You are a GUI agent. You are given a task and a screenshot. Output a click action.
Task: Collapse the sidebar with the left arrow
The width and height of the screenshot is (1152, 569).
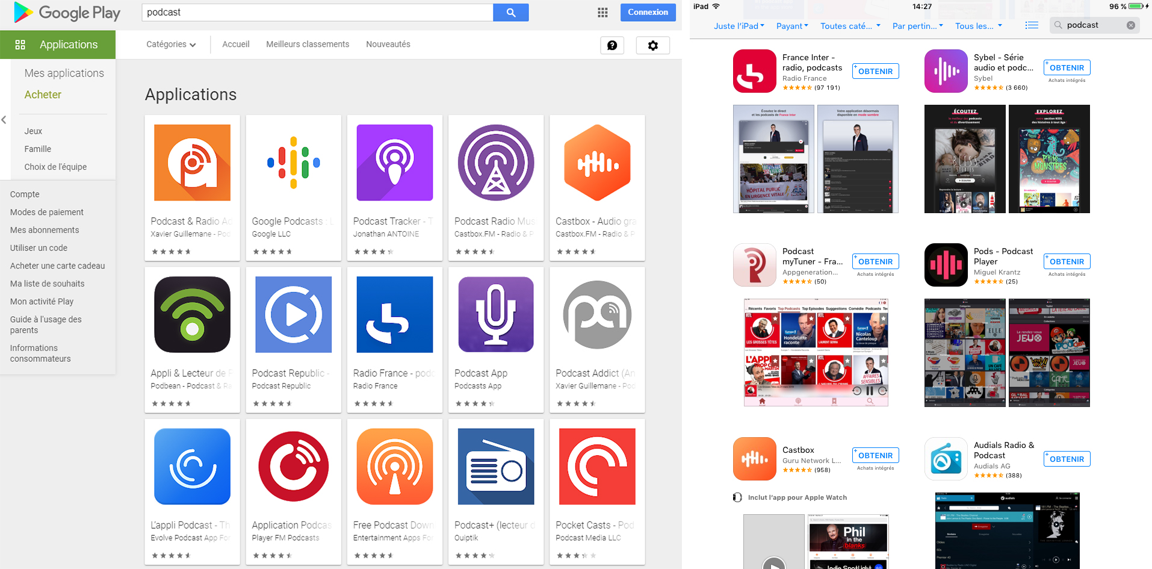[4, 120]
